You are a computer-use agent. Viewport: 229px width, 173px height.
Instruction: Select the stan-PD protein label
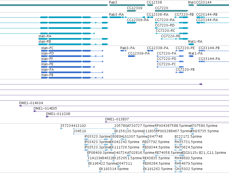[47, 53]
